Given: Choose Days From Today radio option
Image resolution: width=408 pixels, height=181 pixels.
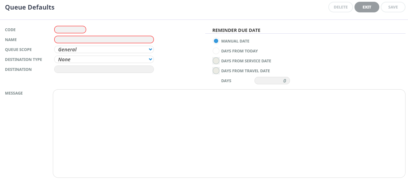Looking at the screenshot, I should (216, 51).
